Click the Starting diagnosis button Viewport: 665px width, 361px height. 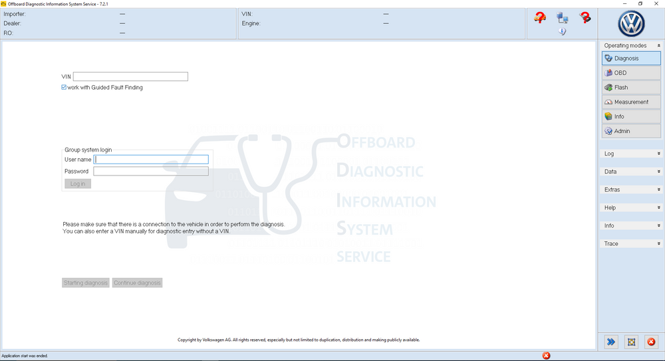pos(86,283)
